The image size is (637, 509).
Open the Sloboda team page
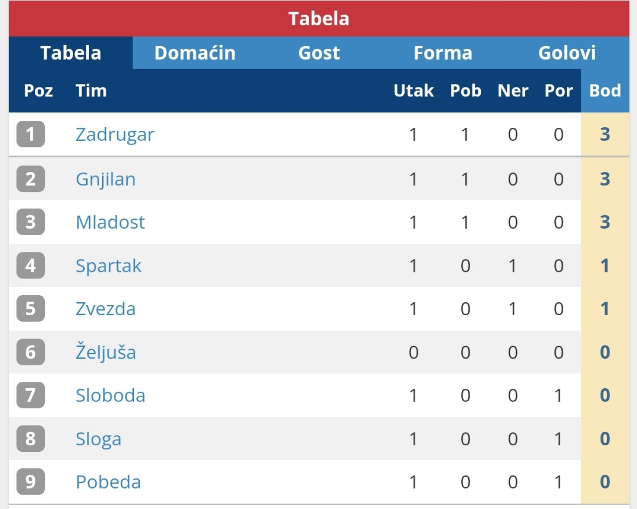coord(110,396)
